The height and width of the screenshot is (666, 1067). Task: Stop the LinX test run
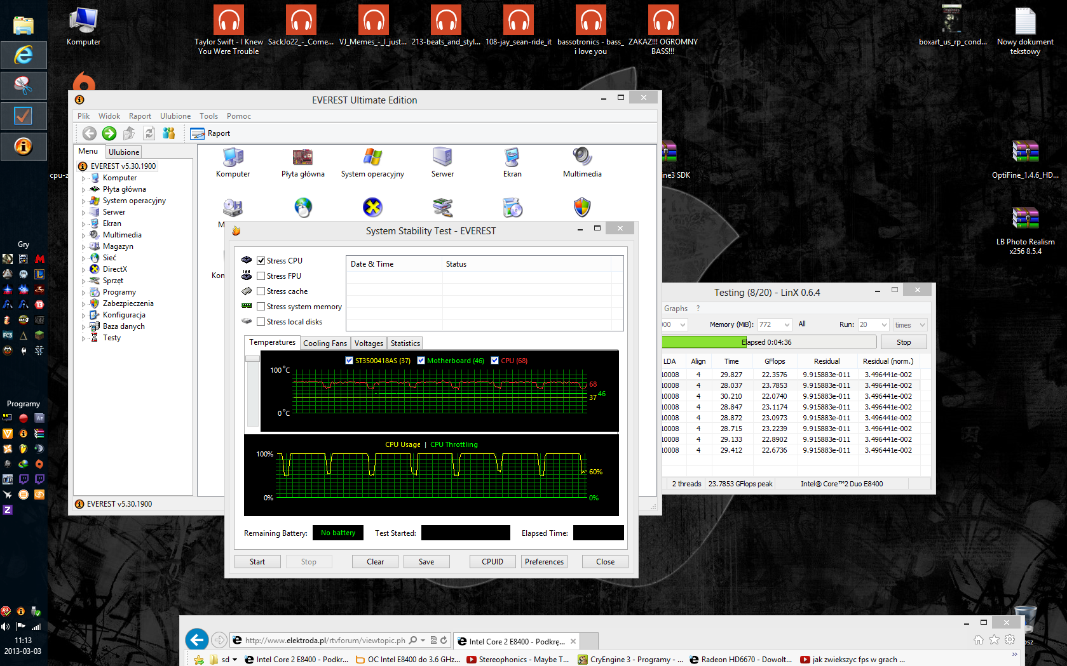[x=904, y=342]
